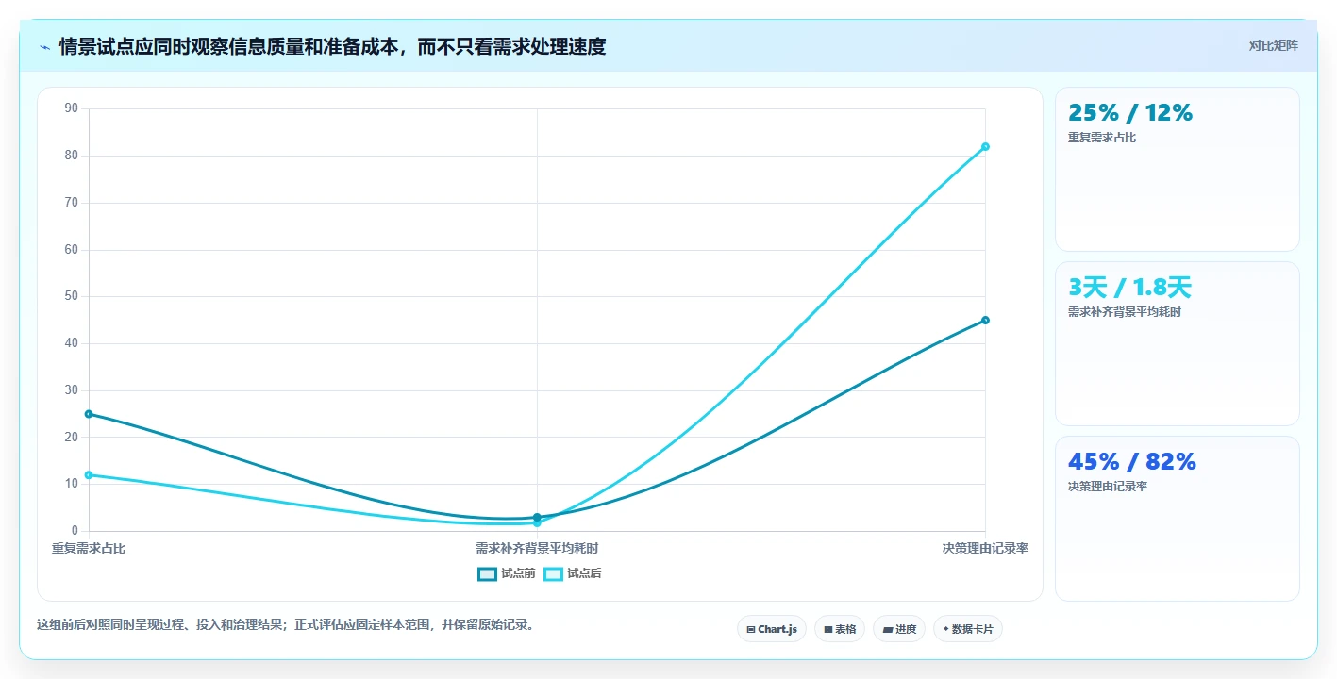Click the 试点后 data point at 重复需求占比
The height and width of the screenshot is (679, 1337).
[x=89, y=475]
